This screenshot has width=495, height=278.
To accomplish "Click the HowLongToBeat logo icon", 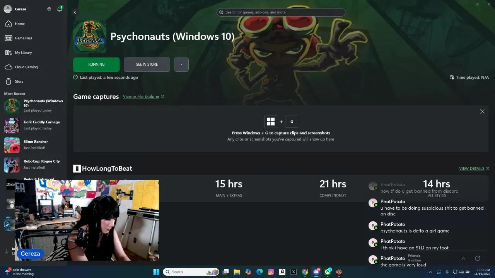I will tap(77, 169).
